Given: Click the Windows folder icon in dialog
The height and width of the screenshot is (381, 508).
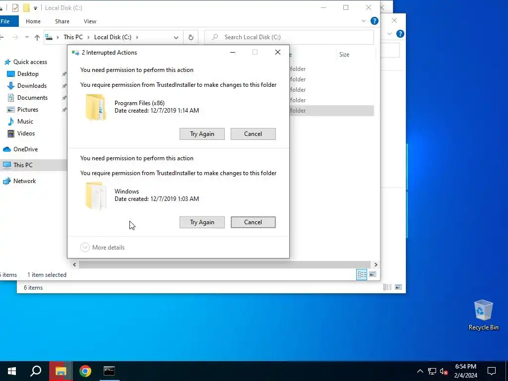Looking at the screenshot, I should (96, 195).
